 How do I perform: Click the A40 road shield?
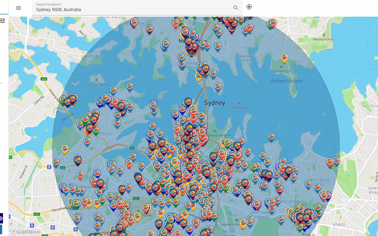pos(44,79)
